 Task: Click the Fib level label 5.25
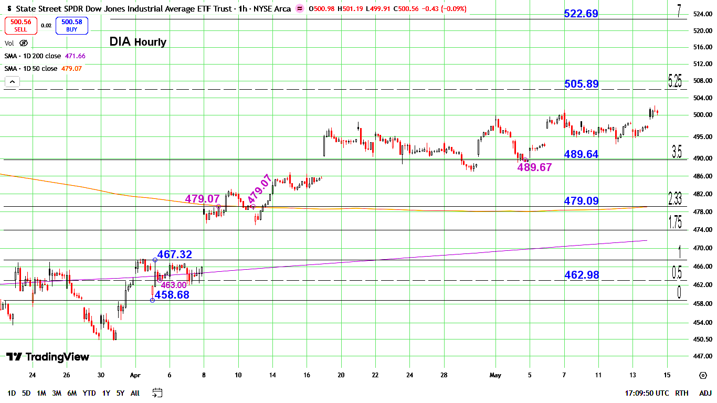pos(675,81)
